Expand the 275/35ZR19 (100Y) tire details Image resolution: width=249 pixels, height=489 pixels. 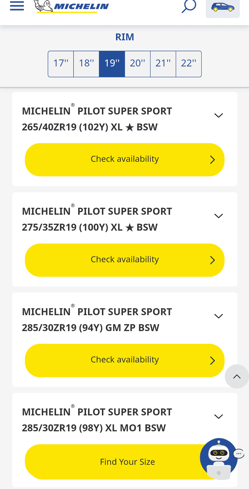pos(218,216)
